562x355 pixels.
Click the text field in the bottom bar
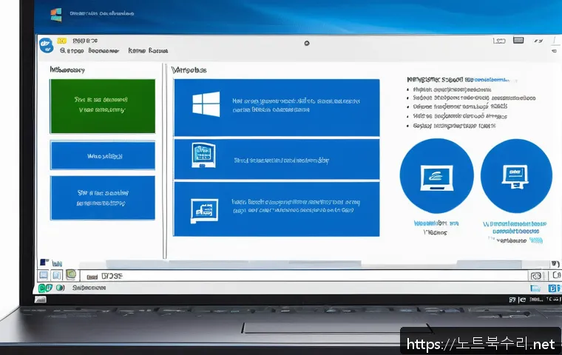(x=296, y=275)
